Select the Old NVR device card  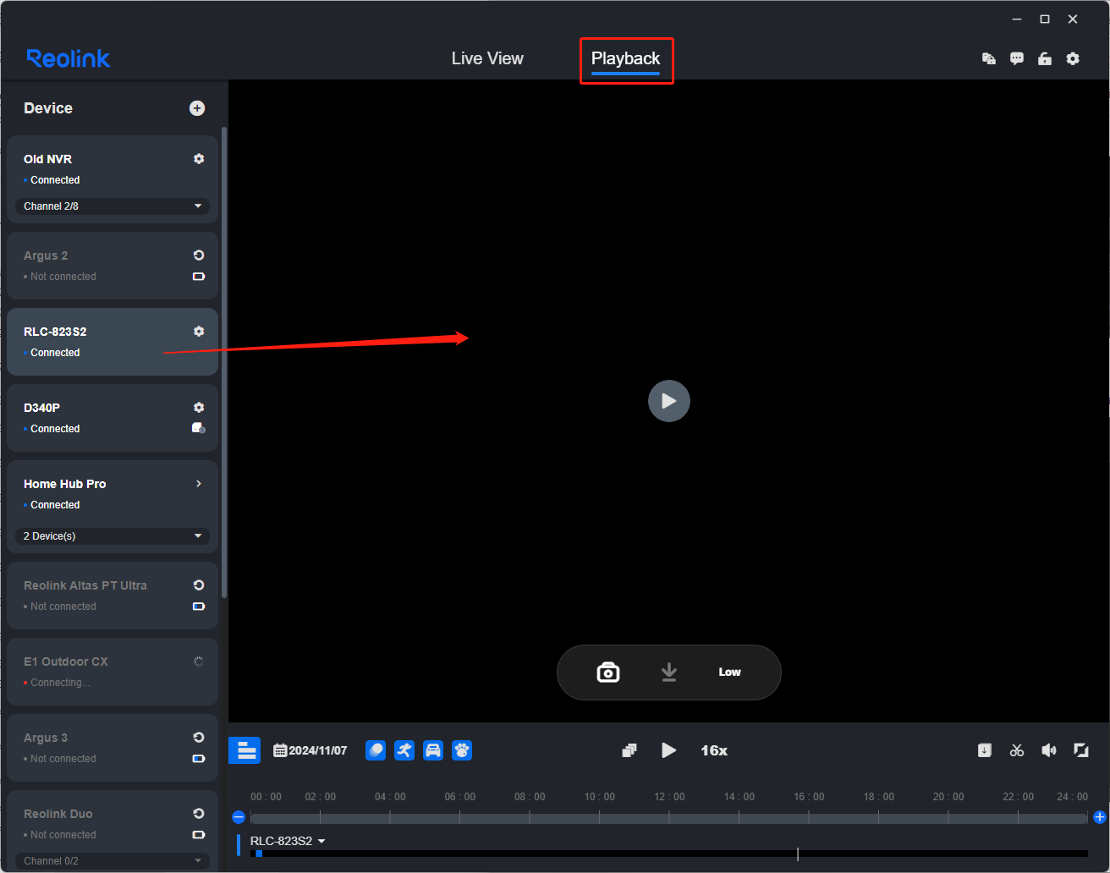(x=113, y=179)
